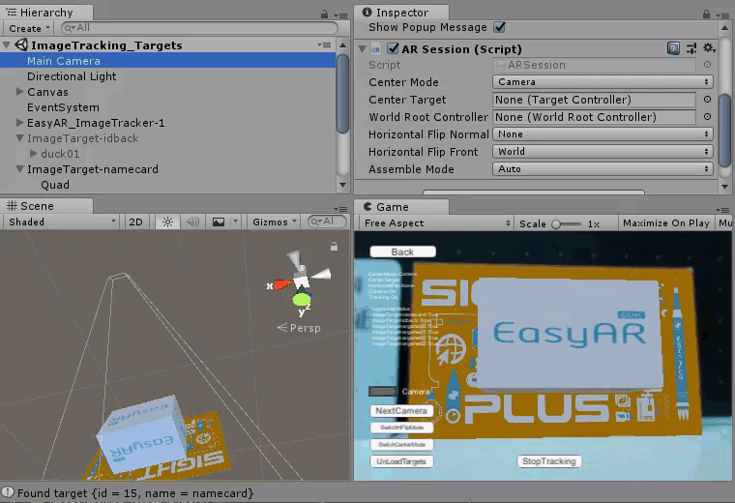Switch to Game tab
The image size is (735, 503).
(x=401, y=207)
